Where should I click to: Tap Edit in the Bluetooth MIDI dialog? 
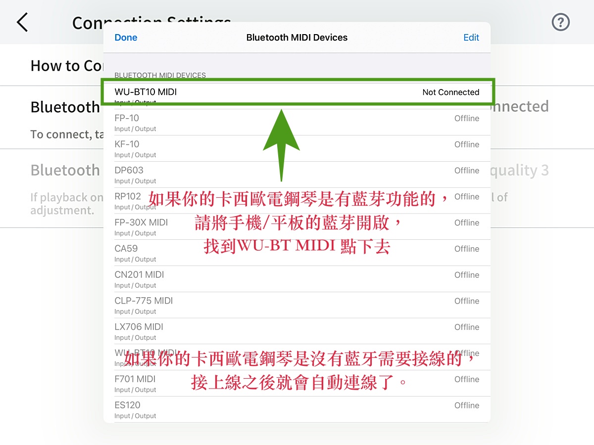471,38
